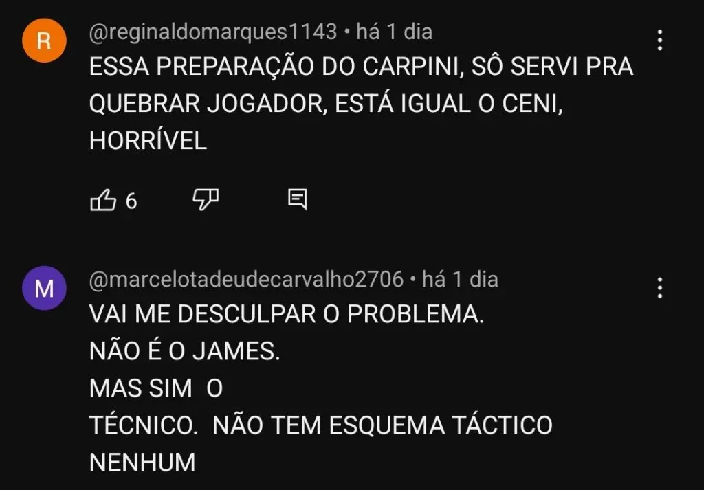Screen dimensions: 704x490
Task: Visit the @reginaldomarques1143 channel link
Action: click(x=213, y=32)
